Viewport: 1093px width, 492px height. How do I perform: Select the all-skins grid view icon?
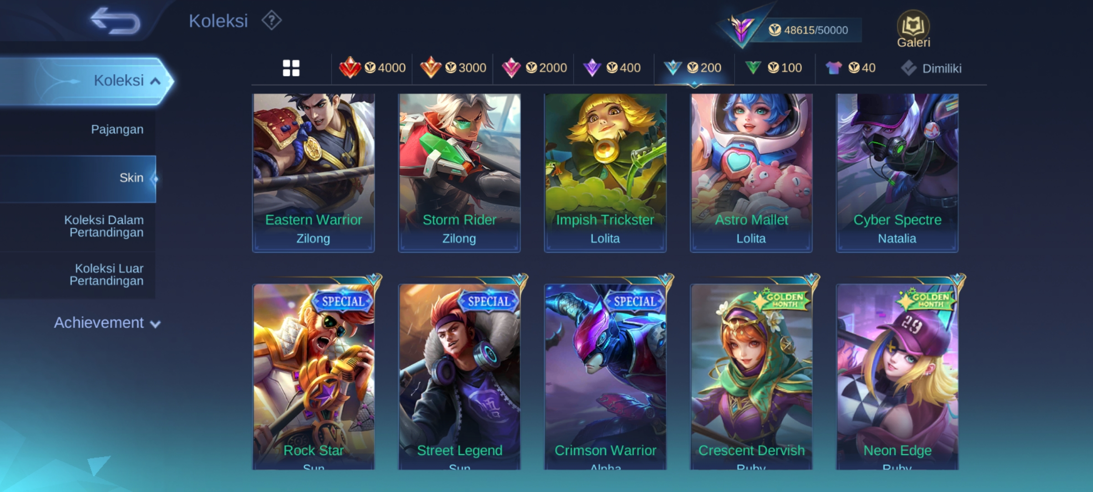(291, 68)
